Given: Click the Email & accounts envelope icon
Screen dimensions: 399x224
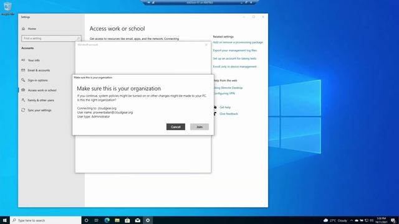Looking at the screenshot, I should [x=23, y=70].
